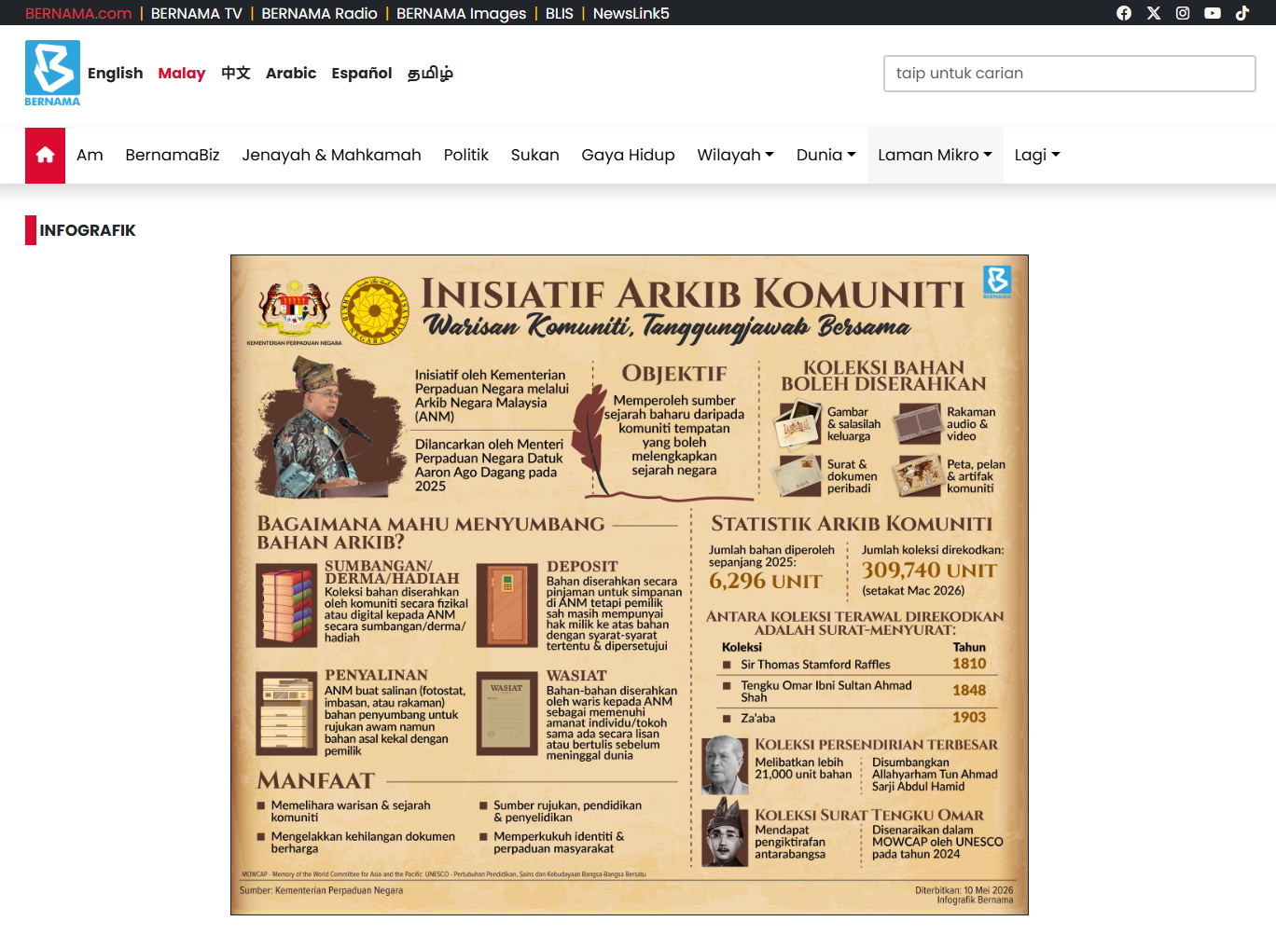Open the Lagi dropdown menu
The height and width of the screenshot is (935, 1276).
click(x=1037, y=156)
